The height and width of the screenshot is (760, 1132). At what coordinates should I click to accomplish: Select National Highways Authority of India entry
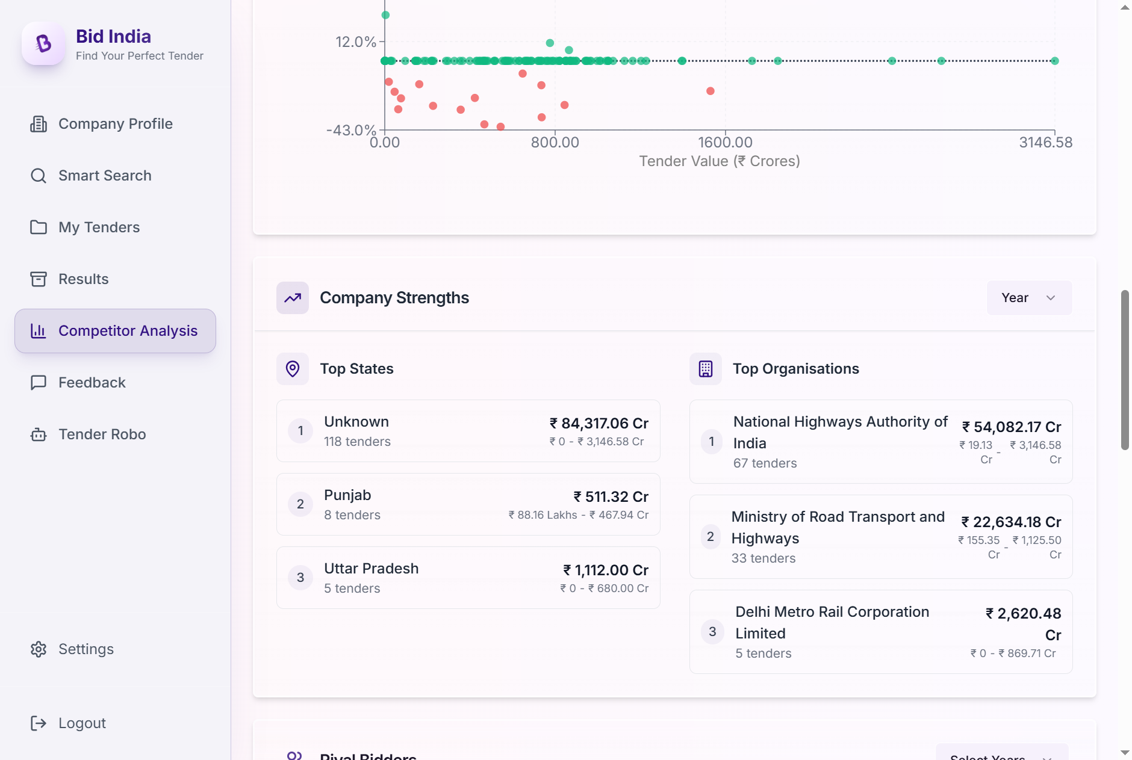pyautogui.click(x=880, y=442)
